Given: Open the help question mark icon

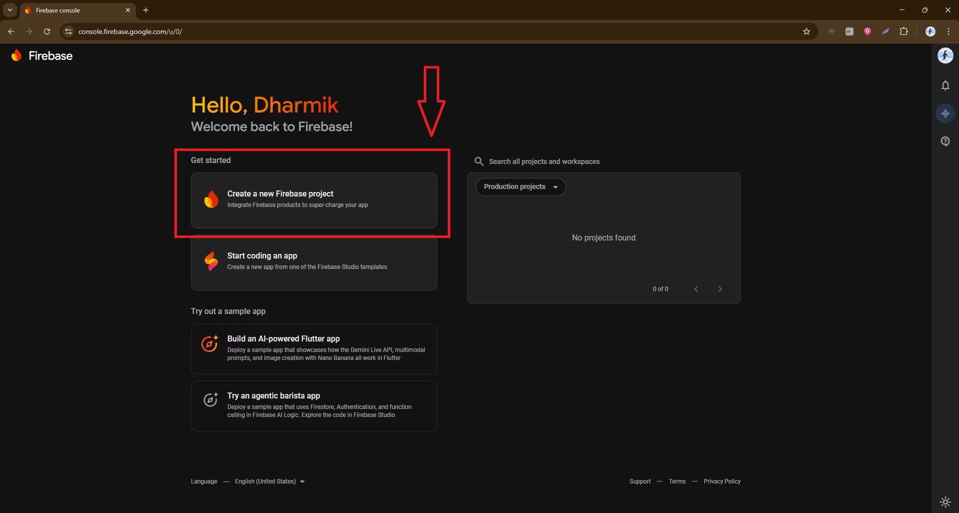Looking at the screenshot, I should (945, 141).
